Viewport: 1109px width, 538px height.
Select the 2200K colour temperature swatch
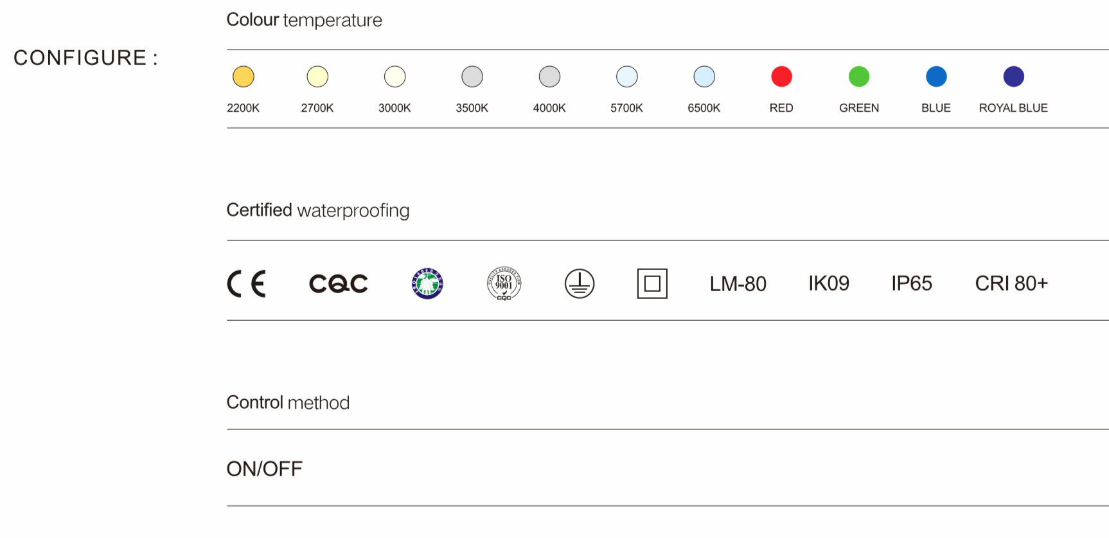(244, 76)
